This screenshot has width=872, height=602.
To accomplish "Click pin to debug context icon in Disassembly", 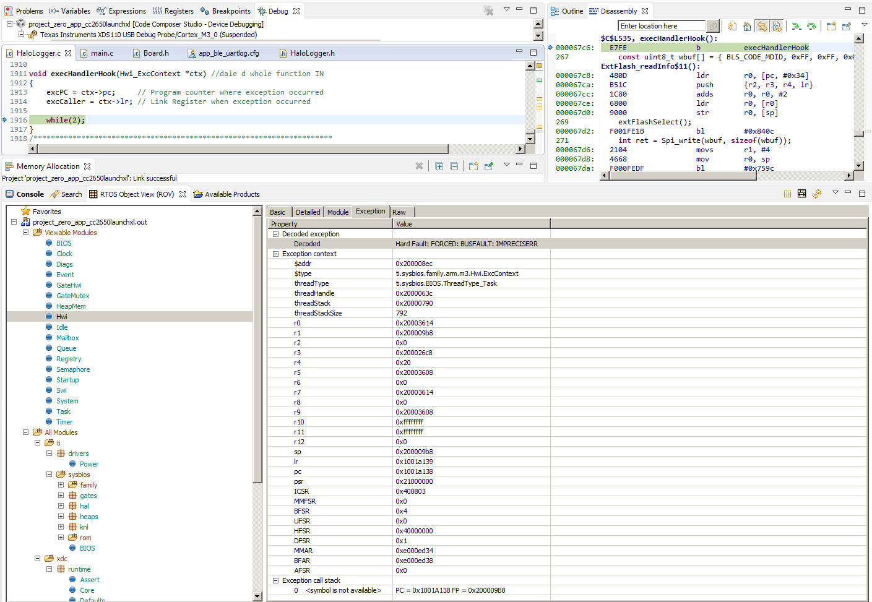I will click(846, 26).
